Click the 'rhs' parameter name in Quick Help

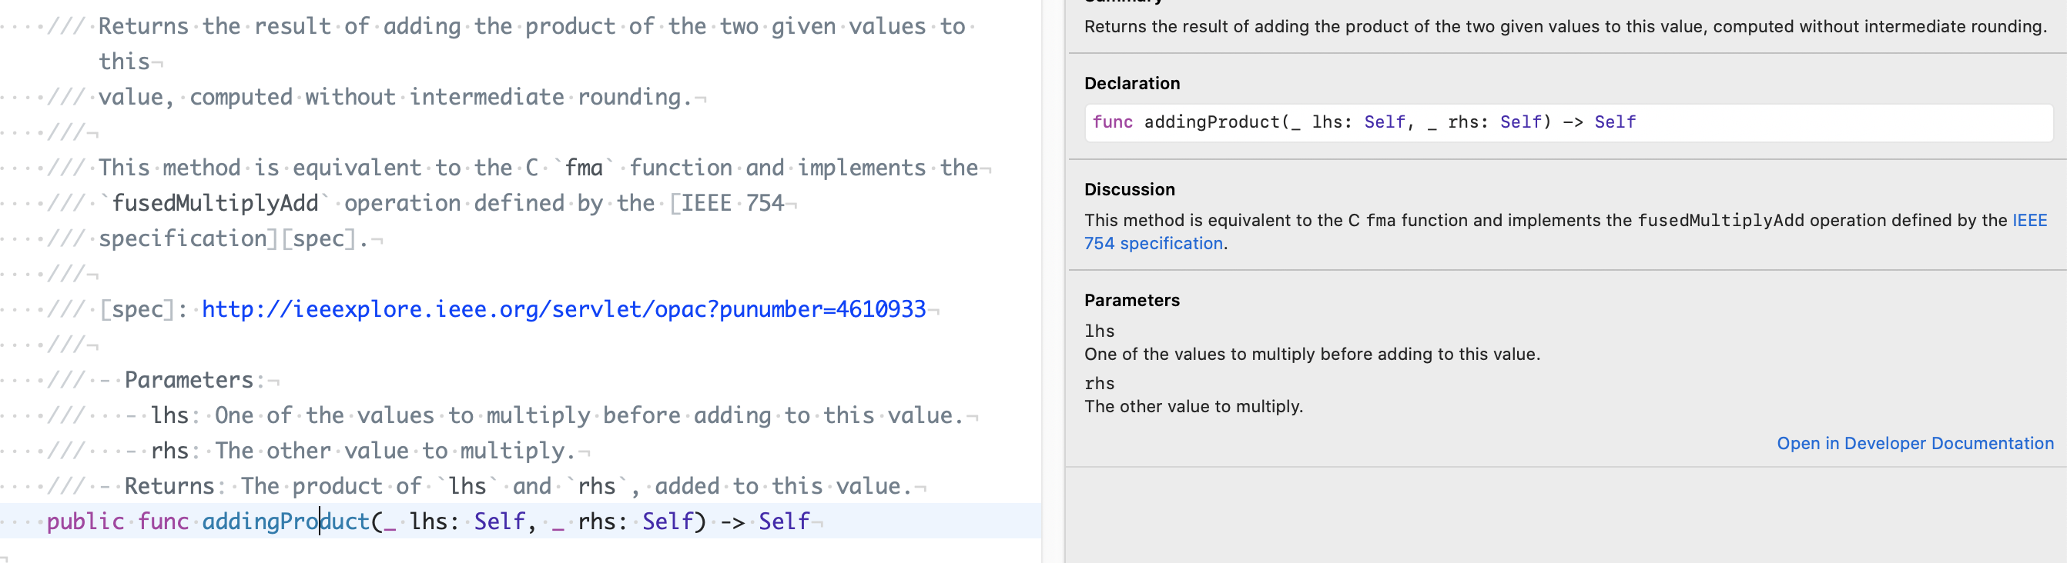(1099, 384)
